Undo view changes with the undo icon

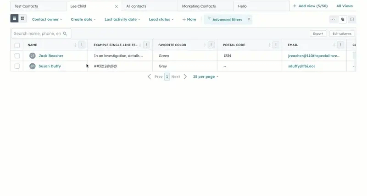click(334, 19)
